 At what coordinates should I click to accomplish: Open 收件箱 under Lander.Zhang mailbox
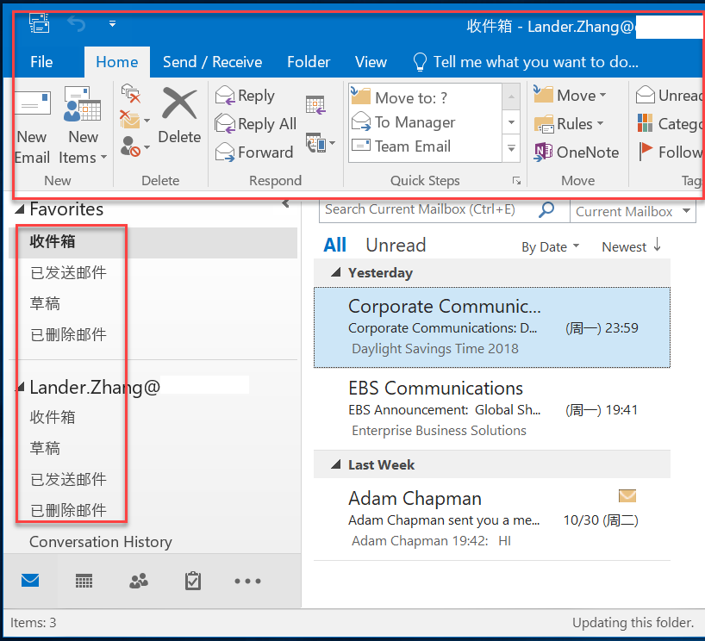click(x=153, y=418)
